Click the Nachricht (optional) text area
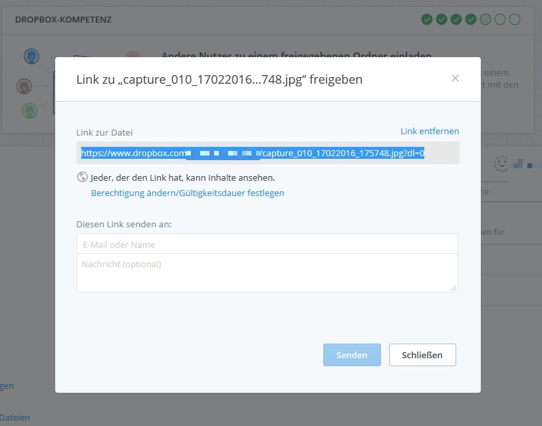Screen dimensions: 542x426 (x=267, y=272)
